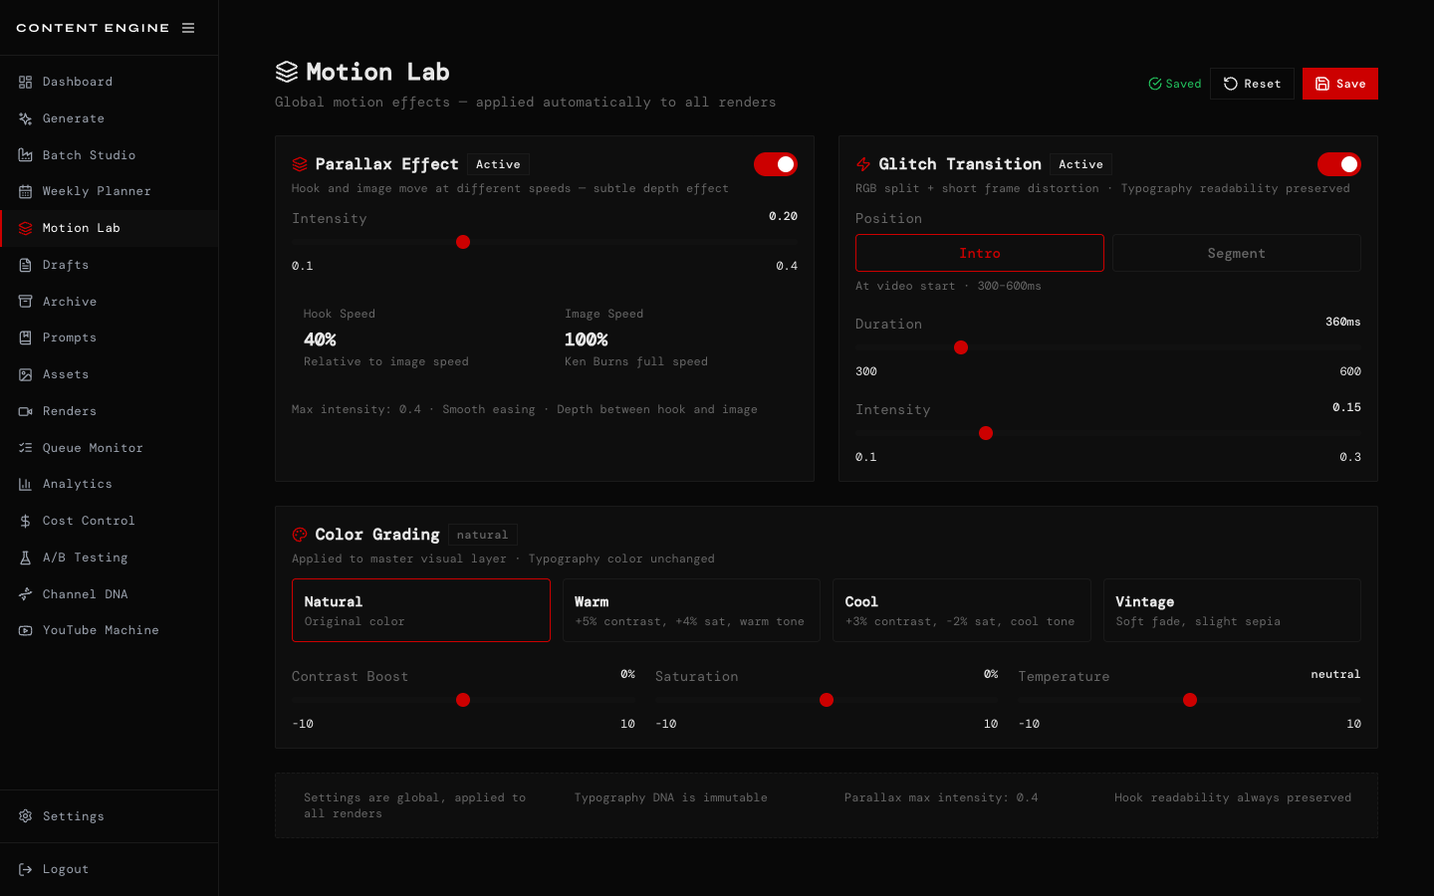Click the Cost Control dollar icon
The height and width of the screenshot is (896, 1434).
click(x=25, y=521)
